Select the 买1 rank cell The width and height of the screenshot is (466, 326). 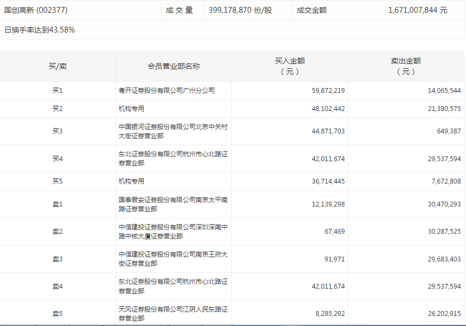pyautogui.click(x=58, y=91)
